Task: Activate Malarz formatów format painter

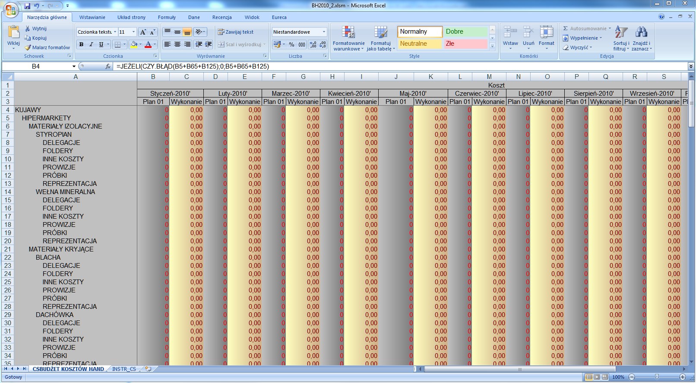Action: coord(47,47)
